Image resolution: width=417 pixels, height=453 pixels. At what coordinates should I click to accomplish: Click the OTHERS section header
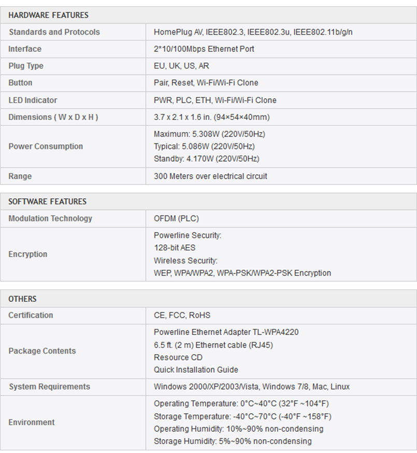pyautogui.click(x=22, y=299)
